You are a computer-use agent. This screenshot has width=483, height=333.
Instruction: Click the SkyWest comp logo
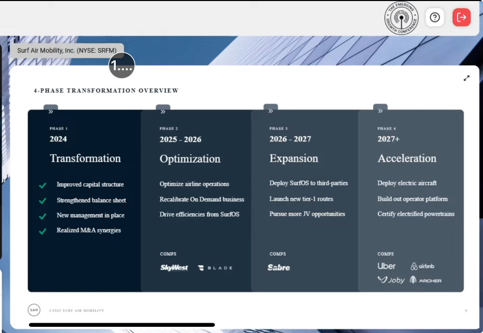pos(174,268)
